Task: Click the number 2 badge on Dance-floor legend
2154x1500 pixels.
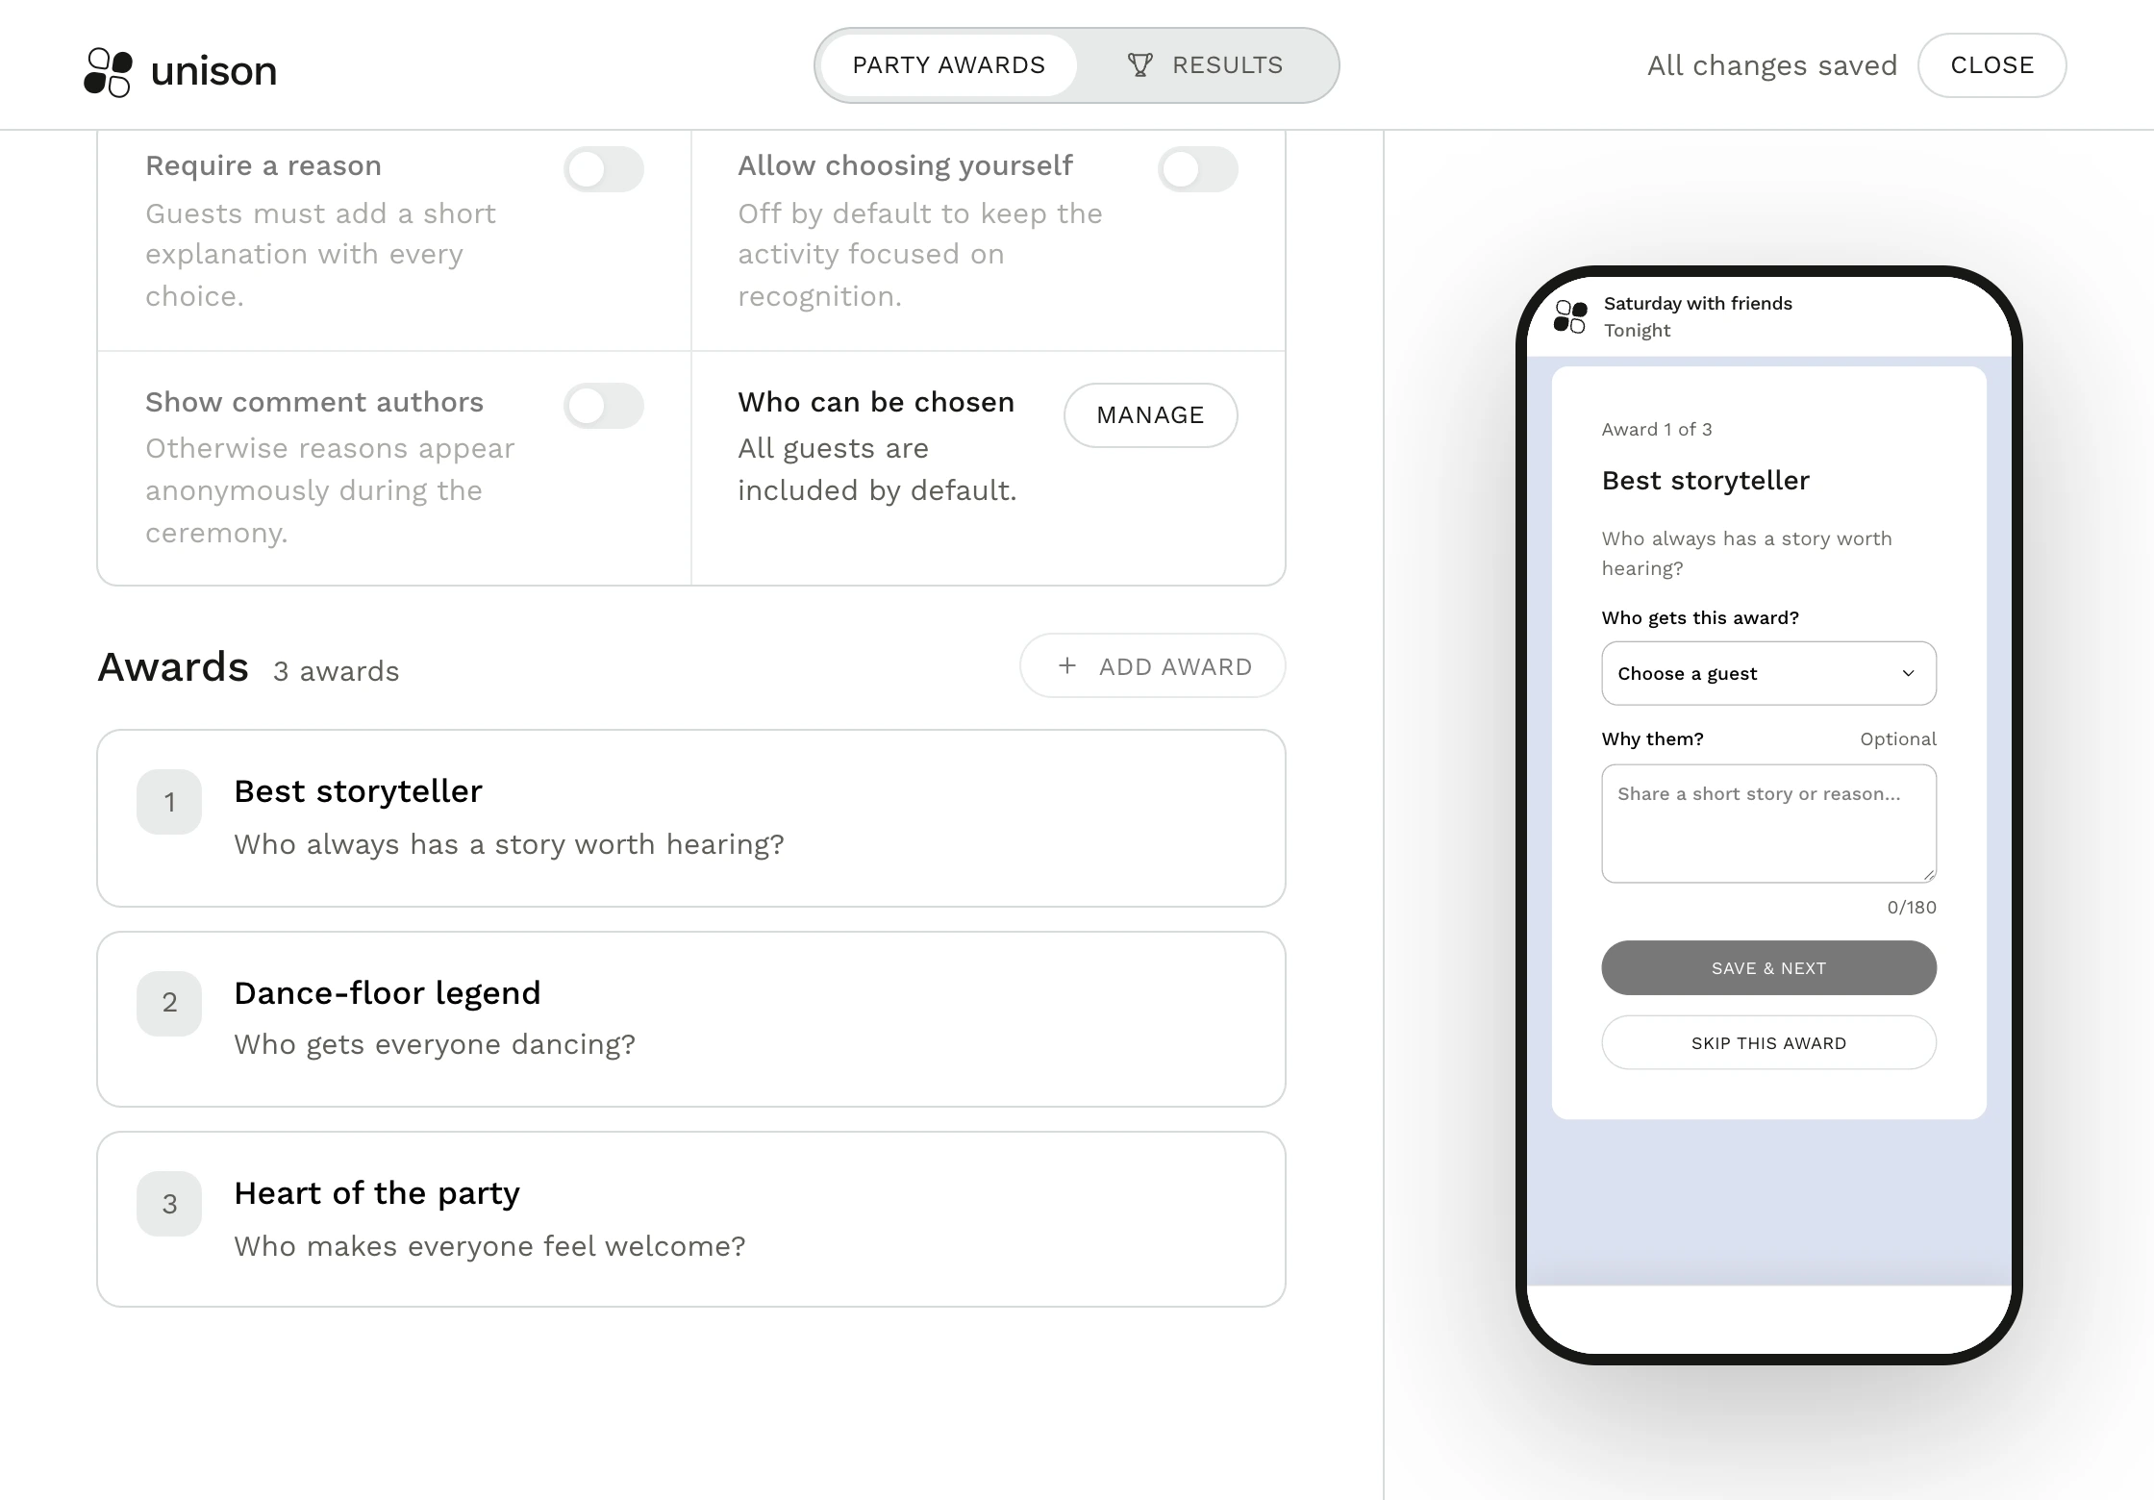Action: pyautogui.click(x=169, y=1003)
